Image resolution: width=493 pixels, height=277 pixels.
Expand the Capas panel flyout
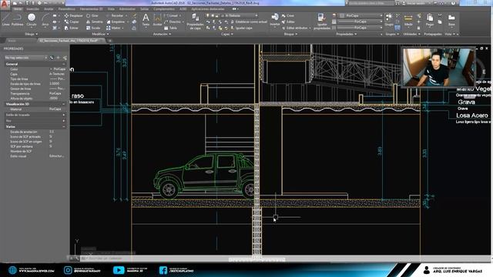pos(227,34)
